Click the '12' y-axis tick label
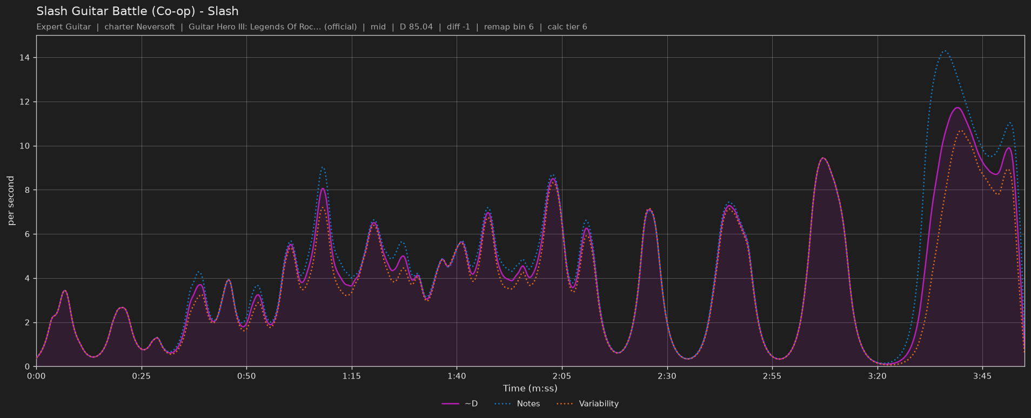Viewport: 1031px width, 418px height. [x=25, y=102]
